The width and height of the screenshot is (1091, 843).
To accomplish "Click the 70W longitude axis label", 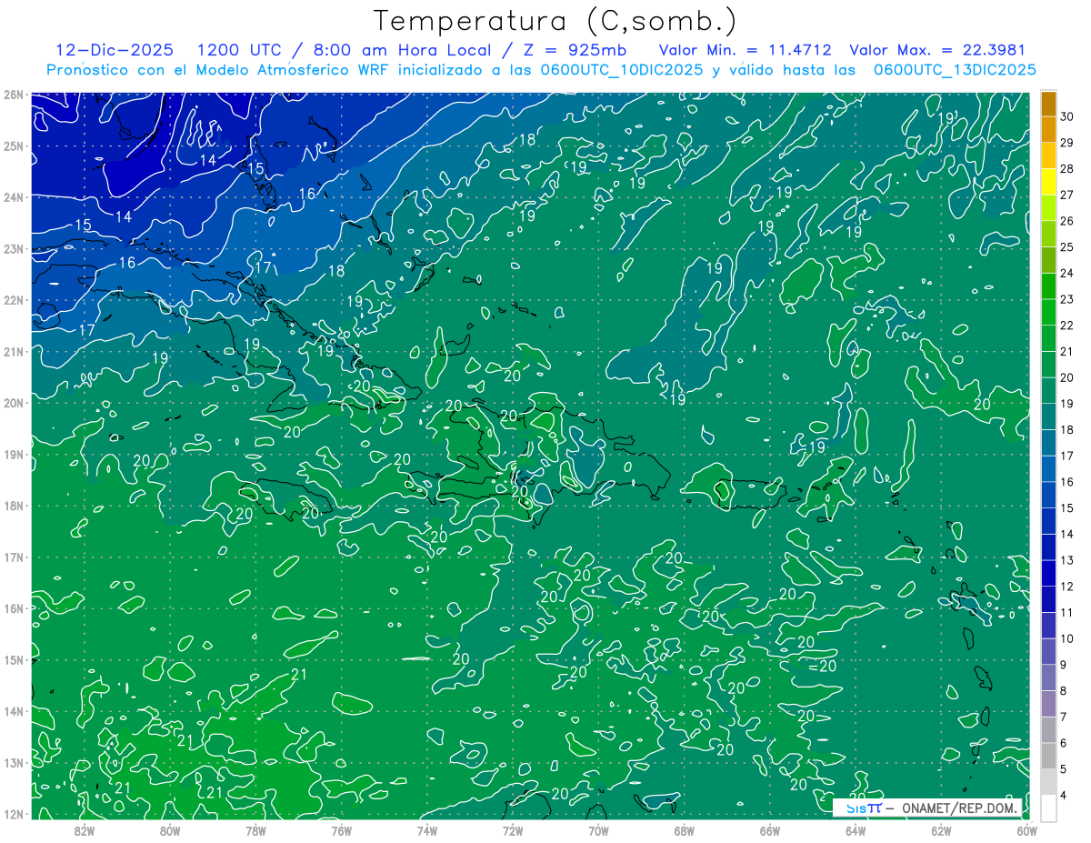I will click(598, 830).
